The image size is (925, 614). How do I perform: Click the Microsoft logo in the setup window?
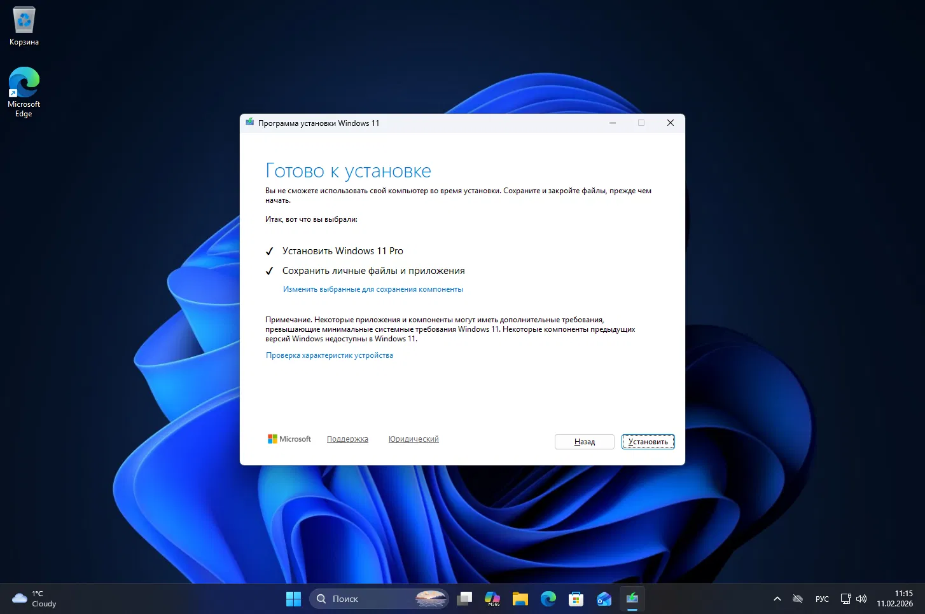click(289, 439)
